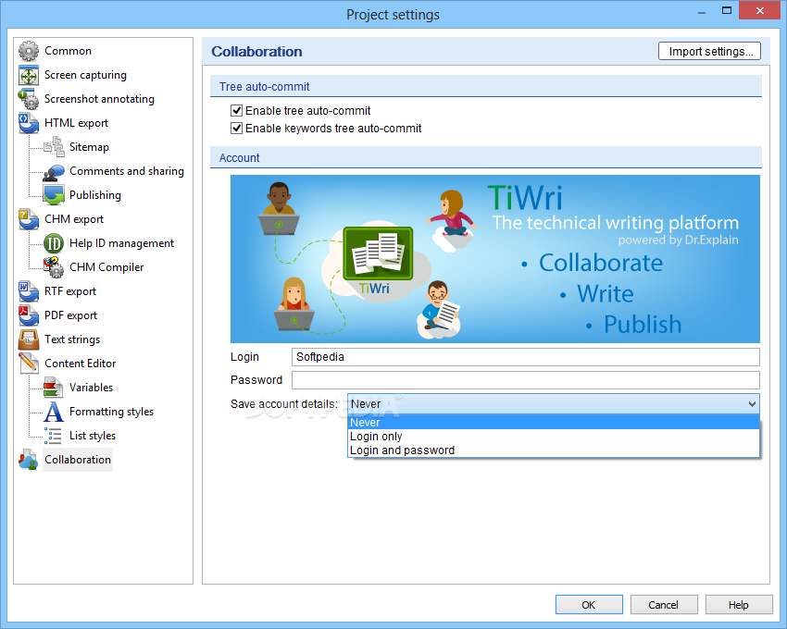Select the Publishing entry
This screenshot has height=629, width=787.
[x=95, y=195]
